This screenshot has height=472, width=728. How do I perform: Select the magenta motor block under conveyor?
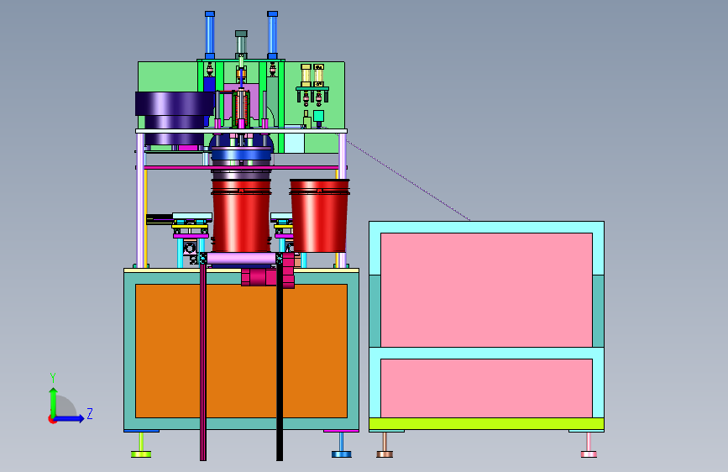pos(268,276)
